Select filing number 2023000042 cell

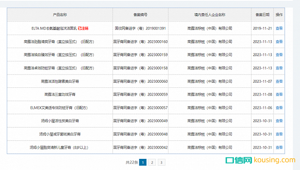click(141, 147)
